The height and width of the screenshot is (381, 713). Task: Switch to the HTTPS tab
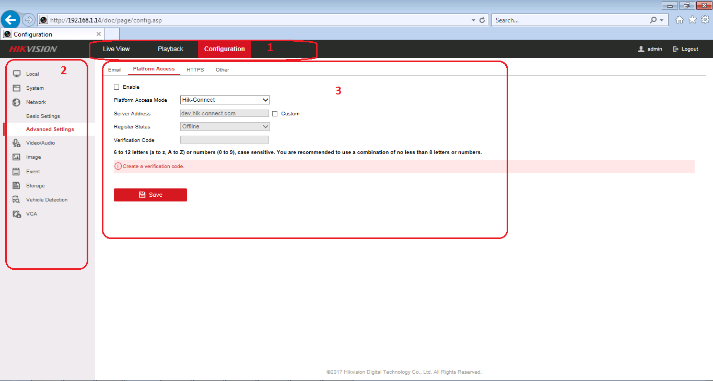[x=195, y=69]
